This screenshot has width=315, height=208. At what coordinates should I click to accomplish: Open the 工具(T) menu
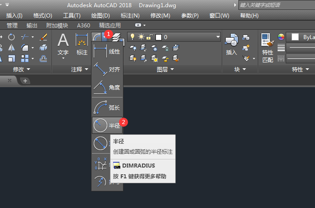pyautogui.click(x=72, y=16)
